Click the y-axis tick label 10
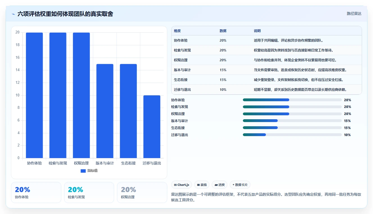The height and width of the screenshot is (214, 373). [17, 95]
